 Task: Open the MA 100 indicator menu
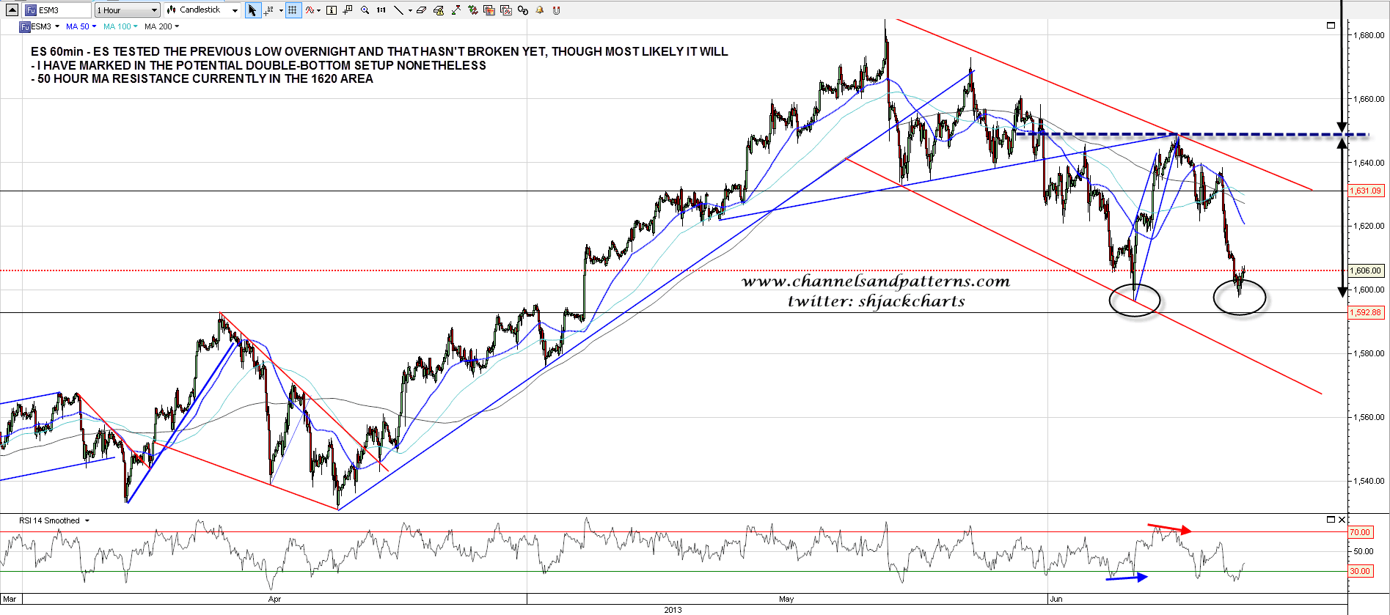point(120,26)
